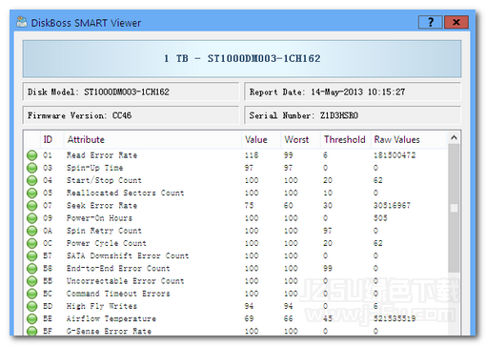Click the DiskBoss app icon in title bar
The image size is (486, 346).
pyautogui.click(x=22, y=22)
